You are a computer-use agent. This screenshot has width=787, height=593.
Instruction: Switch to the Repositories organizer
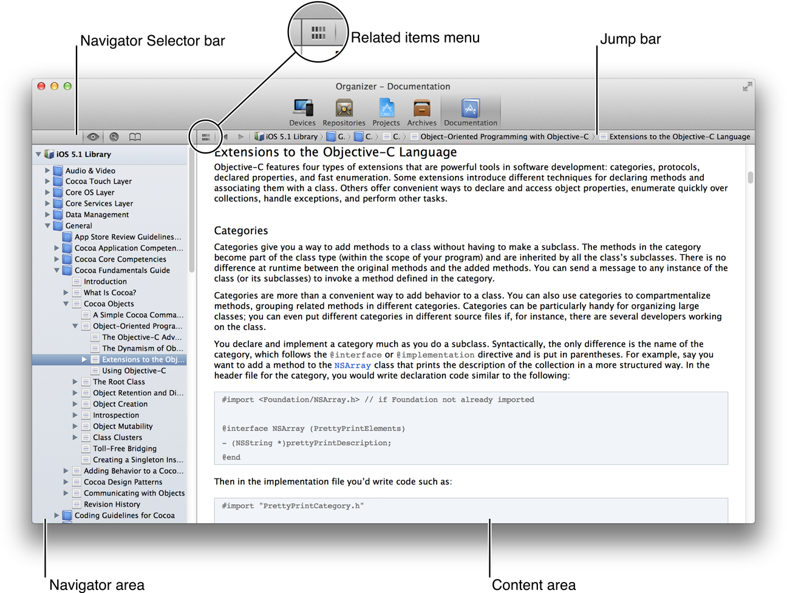point(344,112)
